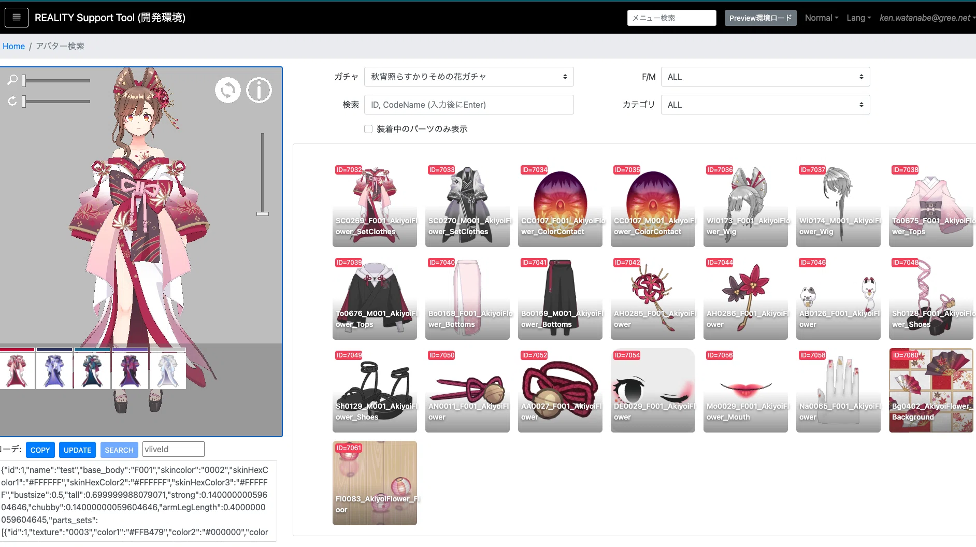Select item ID=7040 Bo0168 Bottoms
The height and width of the screenshot is (547, 976).
point(467,298)
